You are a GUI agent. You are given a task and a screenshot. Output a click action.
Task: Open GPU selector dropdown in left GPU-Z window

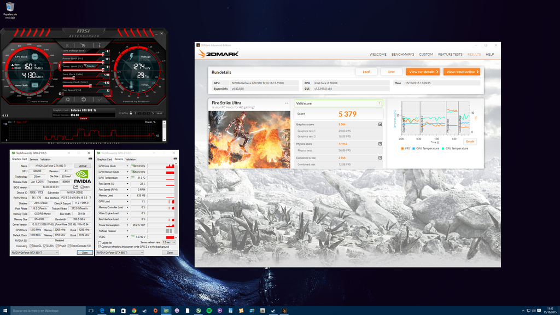click(34, 253)
